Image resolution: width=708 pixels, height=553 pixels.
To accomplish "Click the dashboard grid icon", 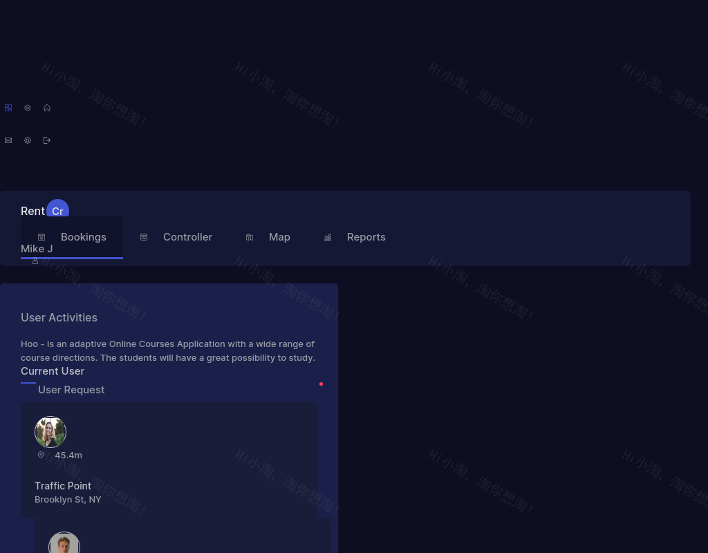I will click(8, 108).
